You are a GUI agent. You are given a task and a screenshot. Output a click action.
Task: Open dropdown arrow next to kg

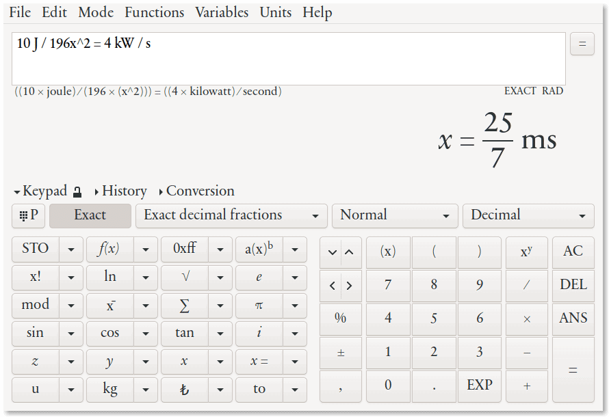tap(146, 389)
